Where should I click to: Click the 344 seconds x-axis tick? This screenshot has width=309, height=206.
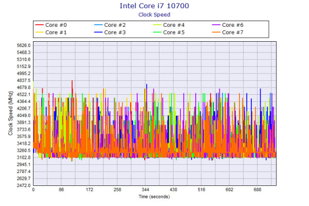pyautogui.click(x=145, y=190)
